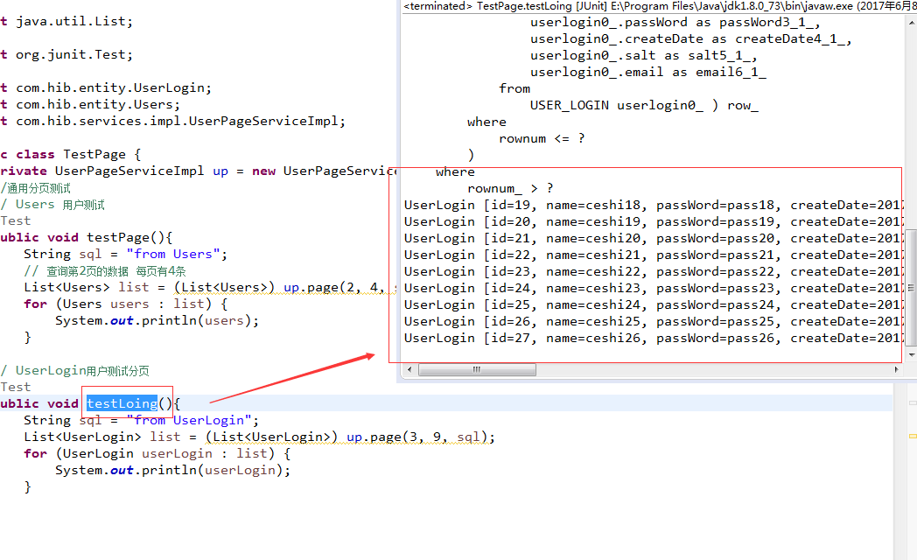Click the 'userlogin0_.passWord as passWord3_1_' line
917x560 pixels.
tap(675, 22)
